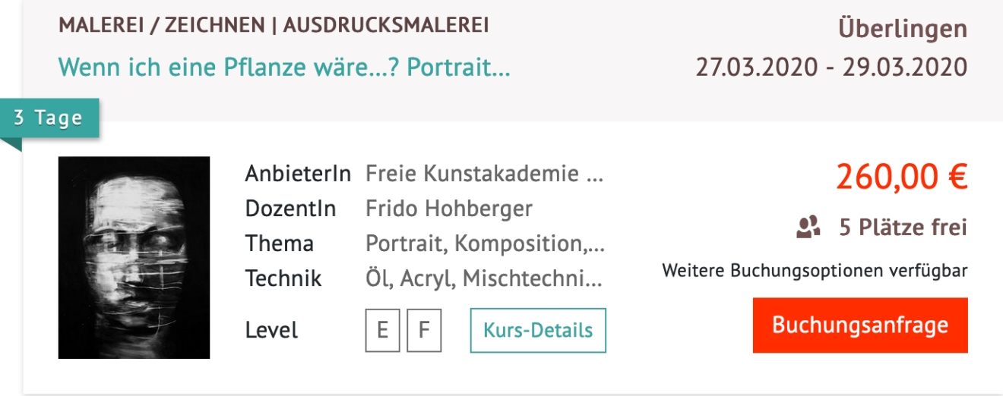
Task: Click the "5 Plätze frei" availability text
Action: [902, 227]
